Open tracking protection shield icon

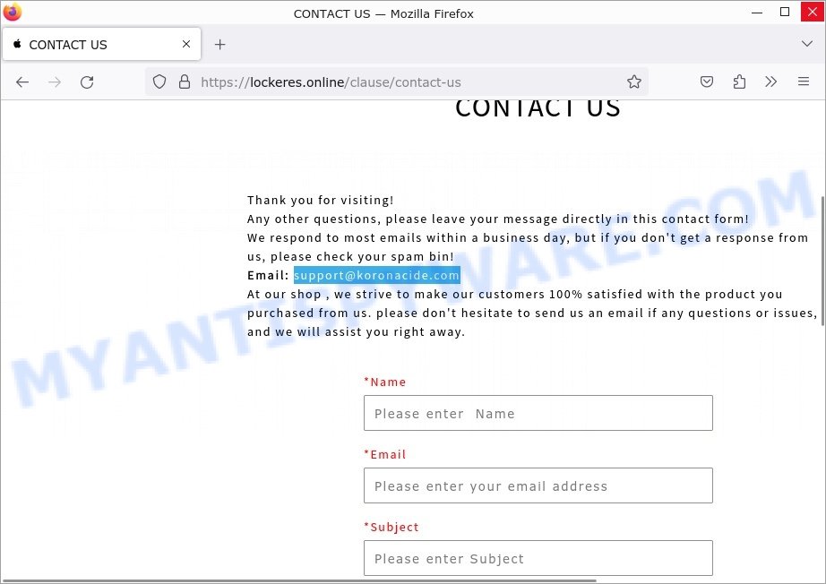[x=159, y=82]
